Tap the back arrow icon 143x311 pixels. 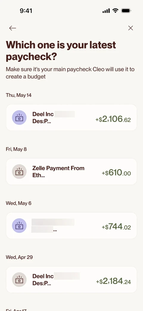13,28
